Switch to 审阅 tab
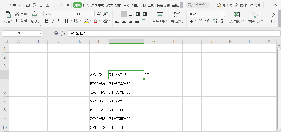The image size is (281, 132). 126,5
